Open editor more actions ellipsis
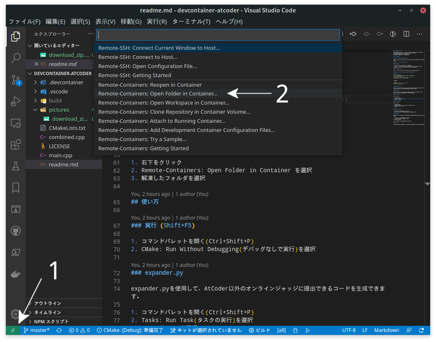Screen dimensions: 436x342 coord(419,34)
